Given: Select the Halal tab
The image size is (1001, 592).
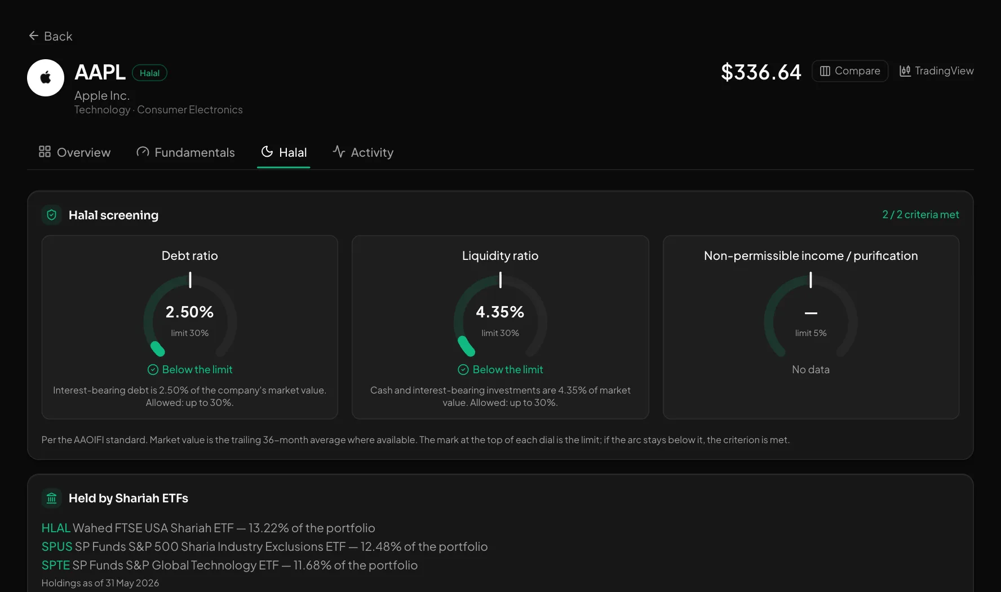Looking at the screenshot, I should (284, 152).
